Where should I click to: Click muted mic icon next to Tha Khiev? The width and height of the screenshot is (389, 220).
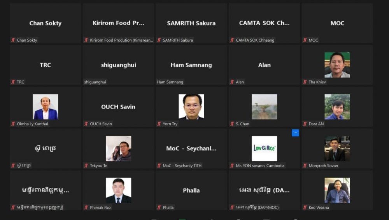[305, 82]
